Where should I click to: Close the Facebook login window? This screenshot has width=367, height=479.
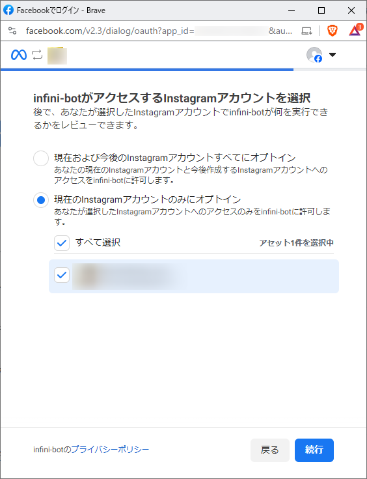tap(351, 10)
